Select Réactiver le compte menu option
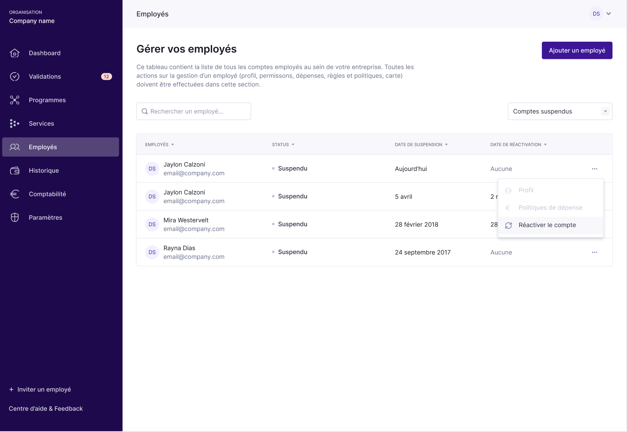 (547, 225)
